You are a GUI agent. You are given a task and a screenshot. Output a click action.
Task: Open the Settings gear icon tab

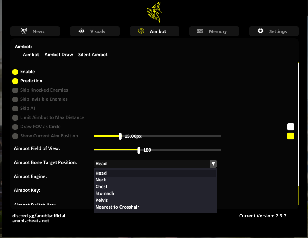pos(261,31)
